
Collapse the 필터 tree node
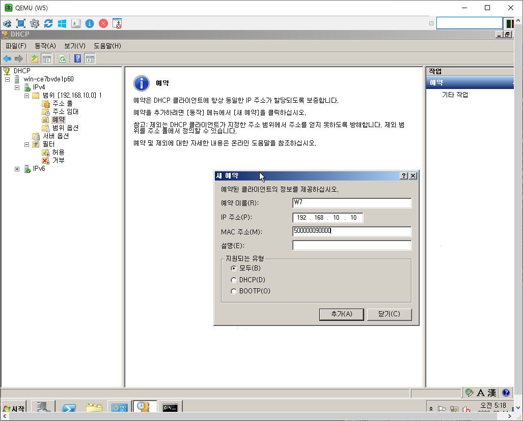tap(26, 144)
